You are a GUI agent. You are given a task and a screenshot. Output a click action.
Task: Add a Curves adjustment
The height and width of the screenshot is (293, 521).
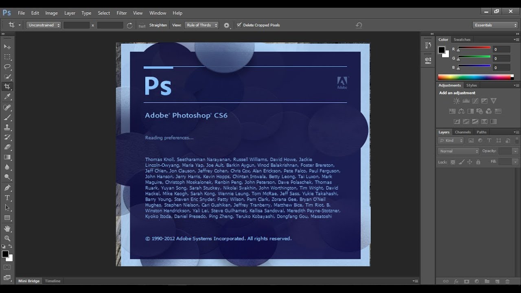point(475,101)
